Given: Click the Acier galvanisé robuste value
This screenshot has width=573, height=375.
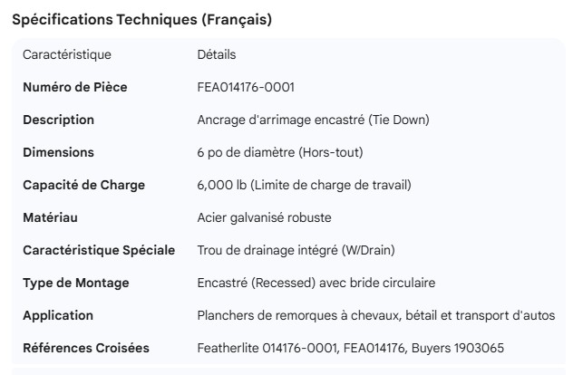Looking at the screenshot, I should [264, 217].
